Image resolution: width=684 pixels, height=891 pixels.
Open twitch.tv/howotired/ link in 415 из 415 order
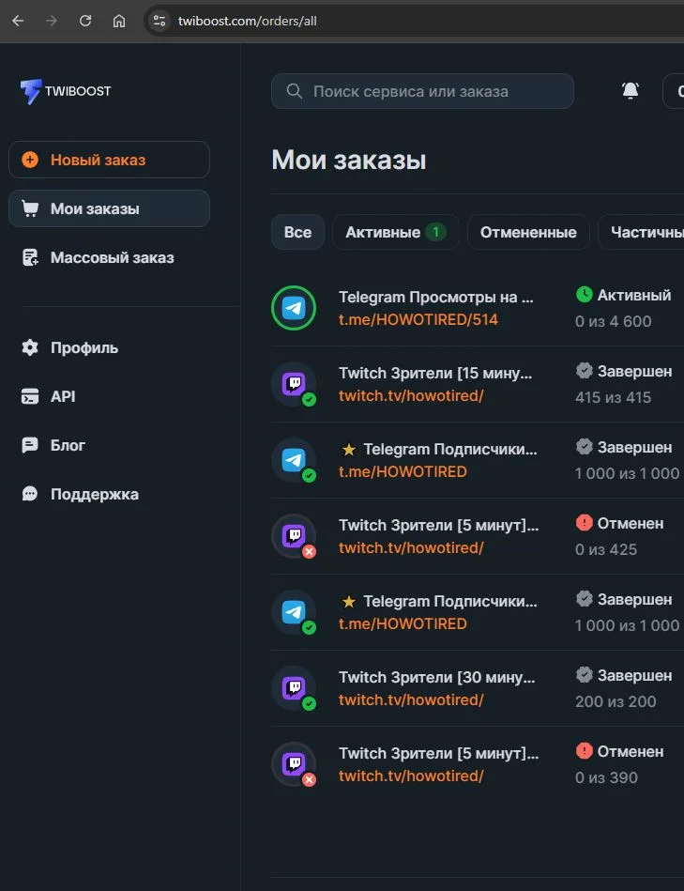click(411, 395)
